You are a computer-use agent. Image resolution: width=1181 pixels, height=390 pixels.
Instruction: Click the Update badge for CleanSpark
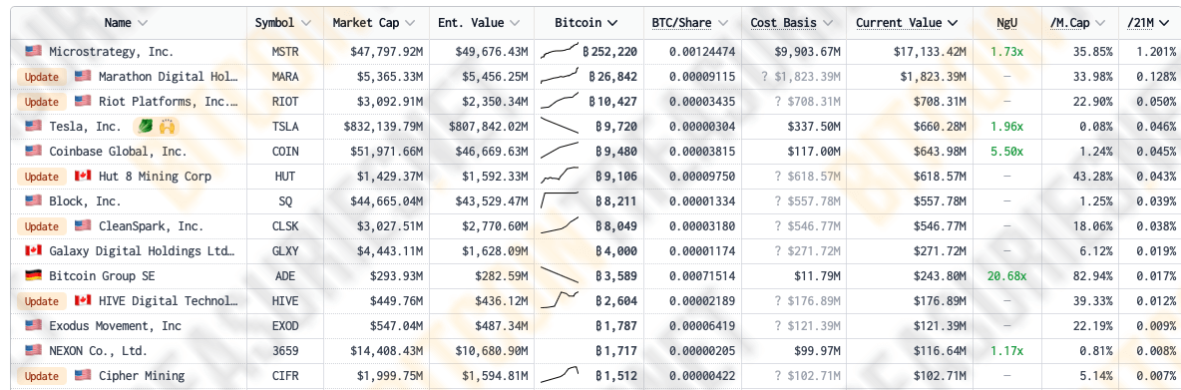coord(42,225)
